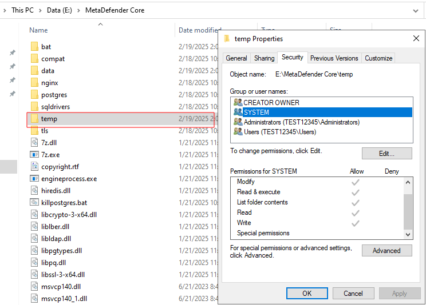Viewport: 426px width, 305px height.
Task: Sort files by Name column header
Action: coord(38,30)
